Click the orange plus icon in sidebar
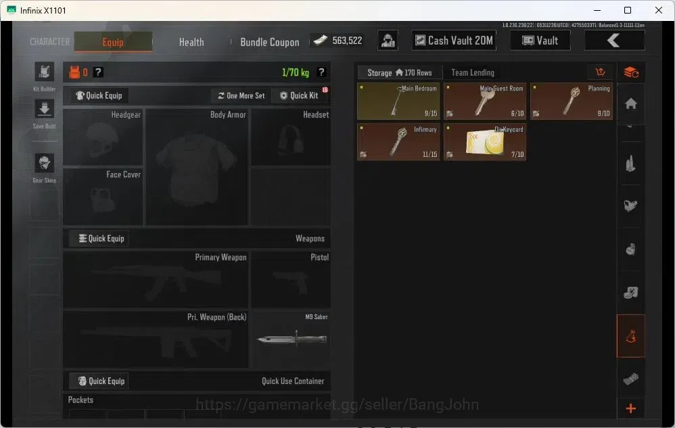Image resolution: width=675 pixels, height=428 pixels. pyautogui.click(x=631, y=408)
